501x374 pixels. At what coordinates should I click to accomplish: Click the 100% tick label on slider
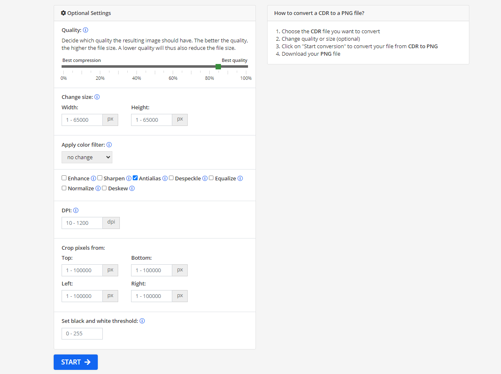(x=246, y=78)
